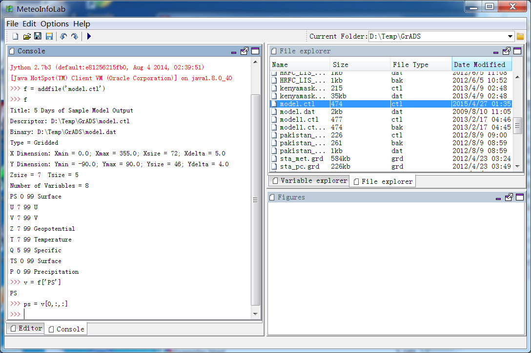Image resolution: width=531 pixels, height=353 pixels.
Task: Click the 'Number of Variables = 8' line
Action: 49,185
